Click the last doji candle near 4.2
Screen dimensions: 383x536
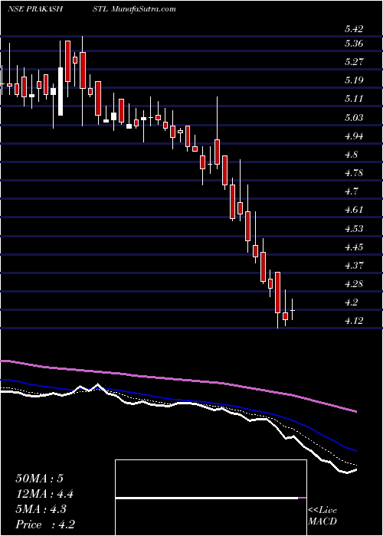point(292,309)
